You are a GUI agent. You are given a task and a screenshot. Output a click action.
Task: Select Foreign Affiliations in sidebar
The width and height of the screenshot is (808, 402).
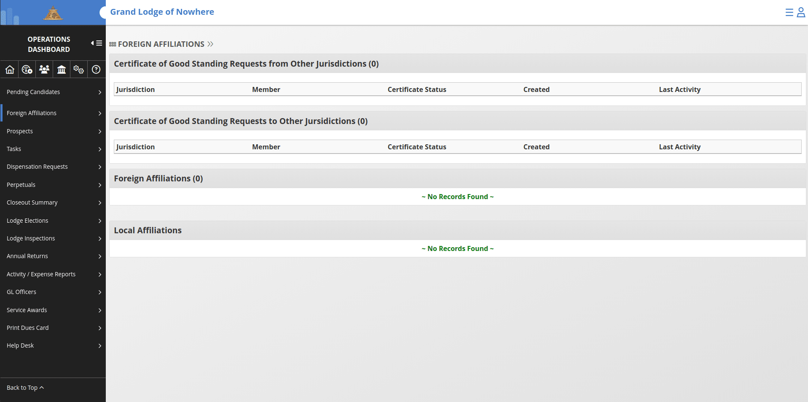pyautogui.click(x=53, y=113)
